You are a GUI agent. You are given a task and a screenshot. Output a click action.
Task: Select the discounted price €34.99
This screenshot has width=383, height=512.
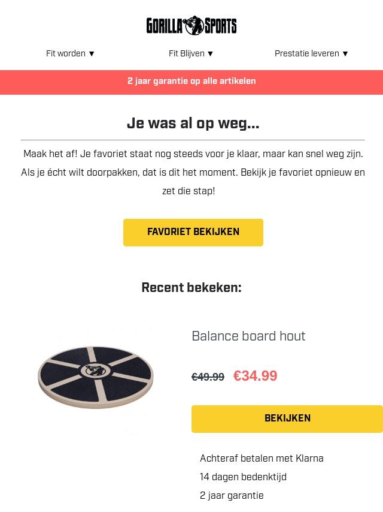coord(255,376)
